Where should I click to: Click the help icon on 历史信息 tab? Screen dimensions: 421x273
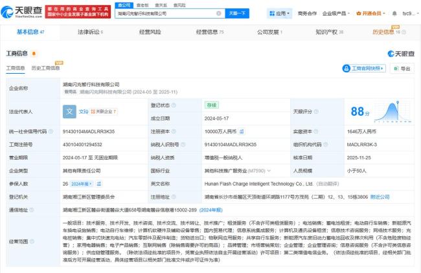[x=404, y=32]
